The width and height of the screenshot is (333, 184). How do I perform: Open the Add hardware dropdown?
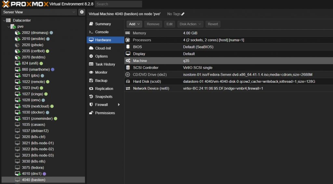(134, 24)
